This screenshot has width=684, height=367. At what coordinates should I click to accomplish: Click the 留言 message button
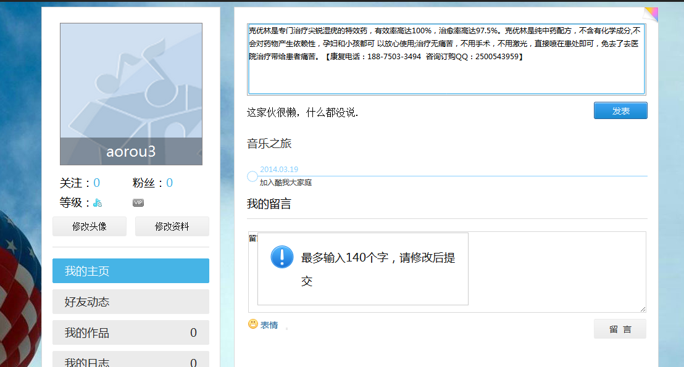click(x=620, y=329)
